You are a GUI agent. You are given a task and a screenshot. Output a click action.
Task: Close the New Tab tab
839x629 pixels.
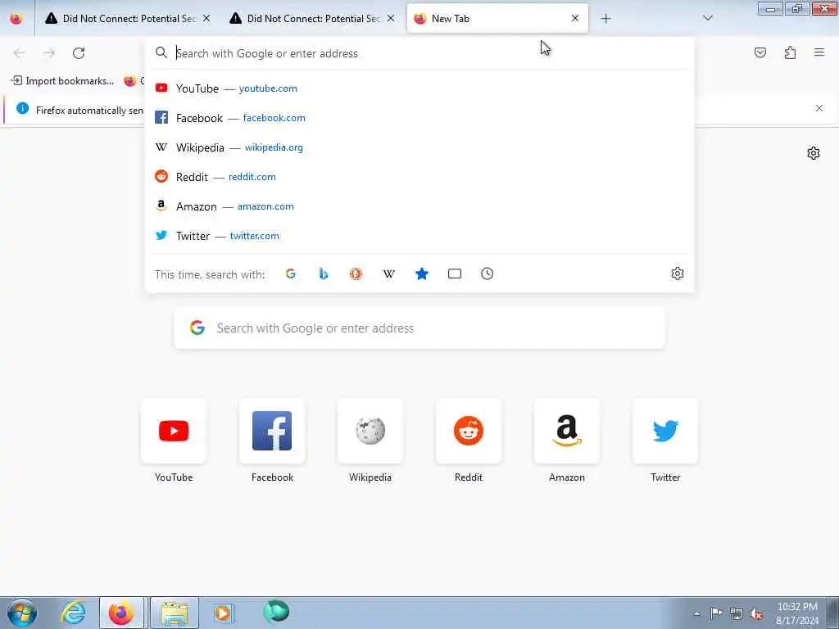(x=575, y=18)
